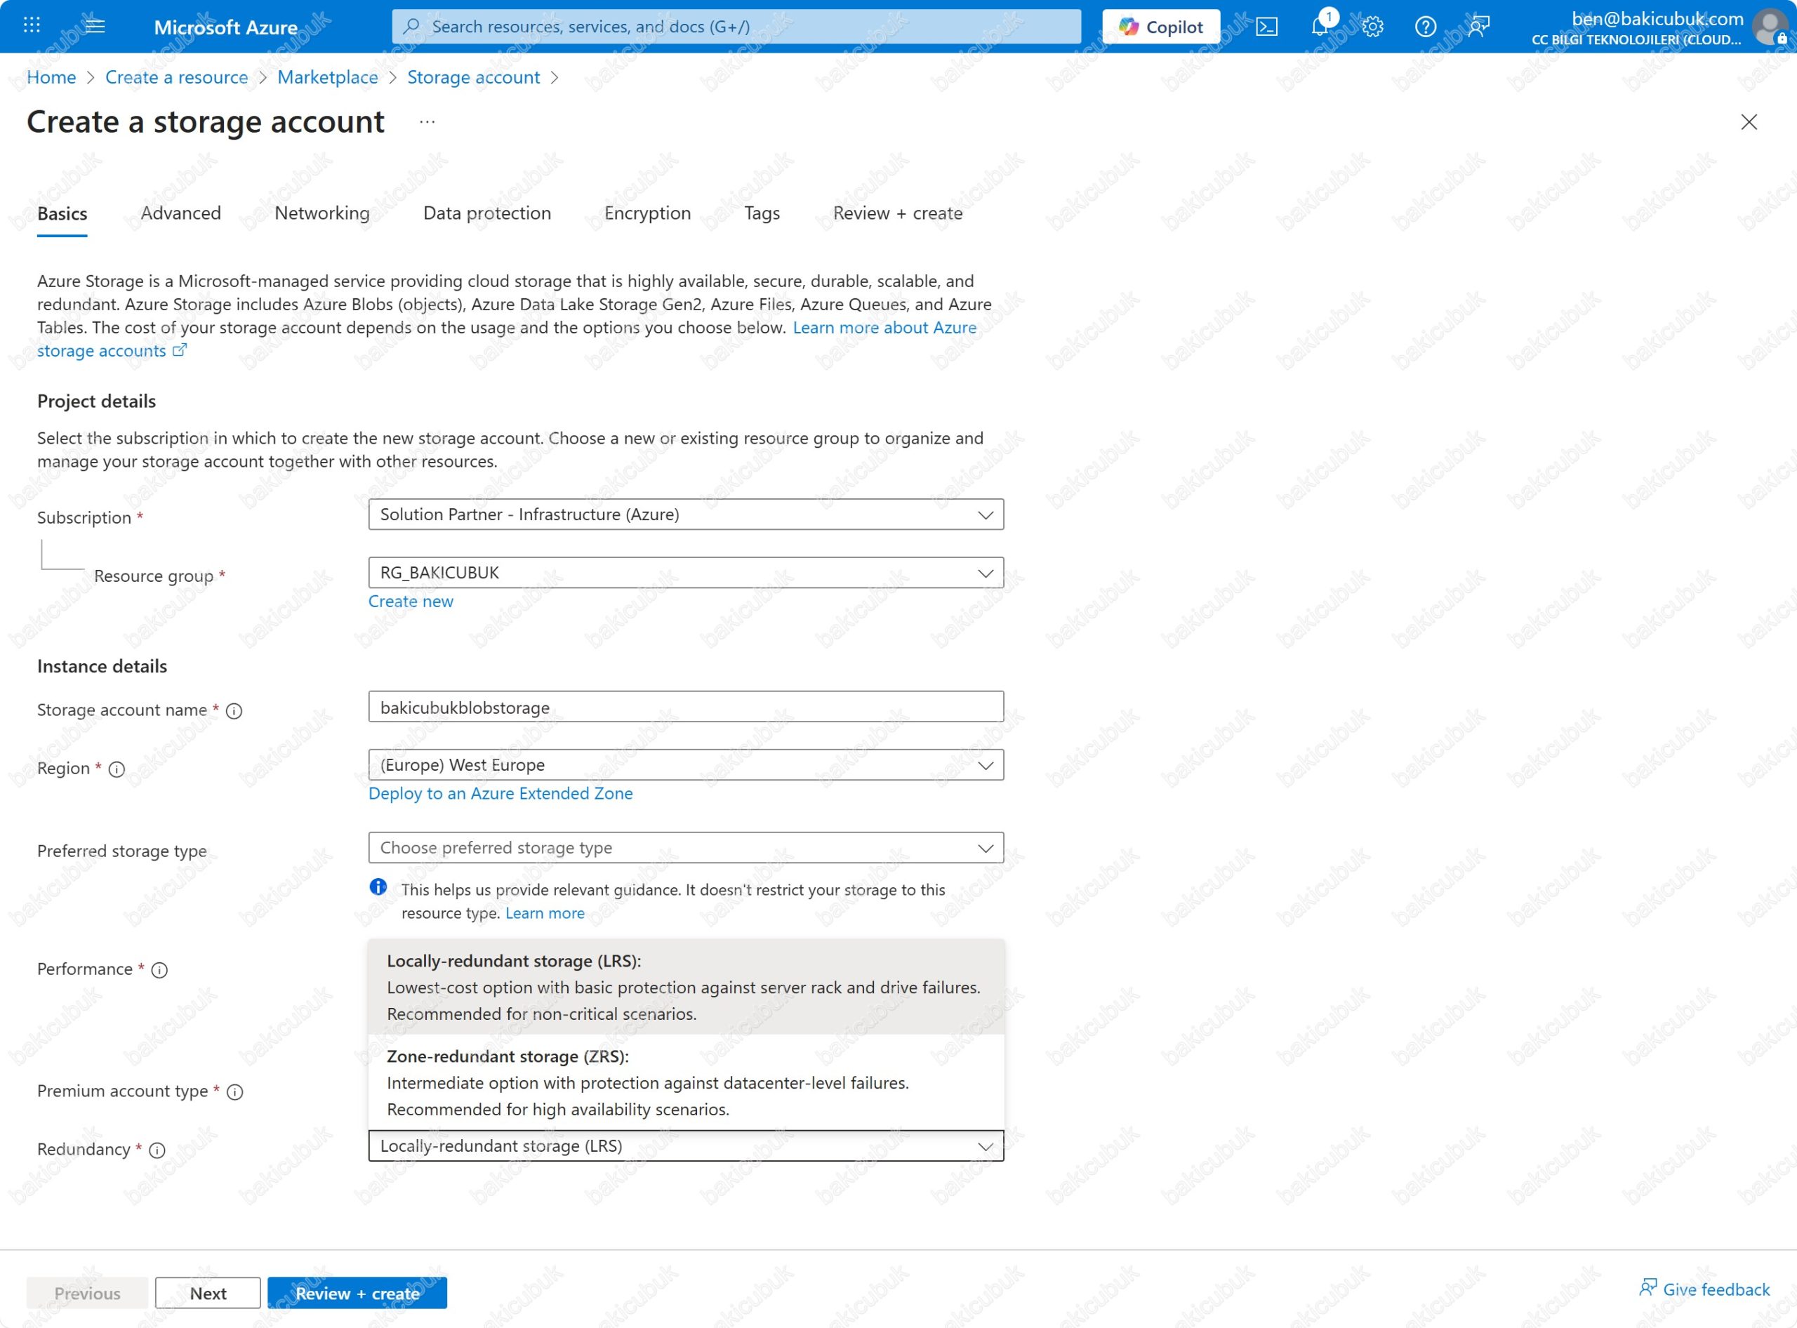This screenshot has height=1328, width=1797.
Task: Open Learn more about Azure storage accounts link
Action: point(884,327)
